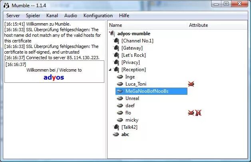Select the [Let's Rock] channel name
This screenshot has height=162, width=251.
[133, 55]
